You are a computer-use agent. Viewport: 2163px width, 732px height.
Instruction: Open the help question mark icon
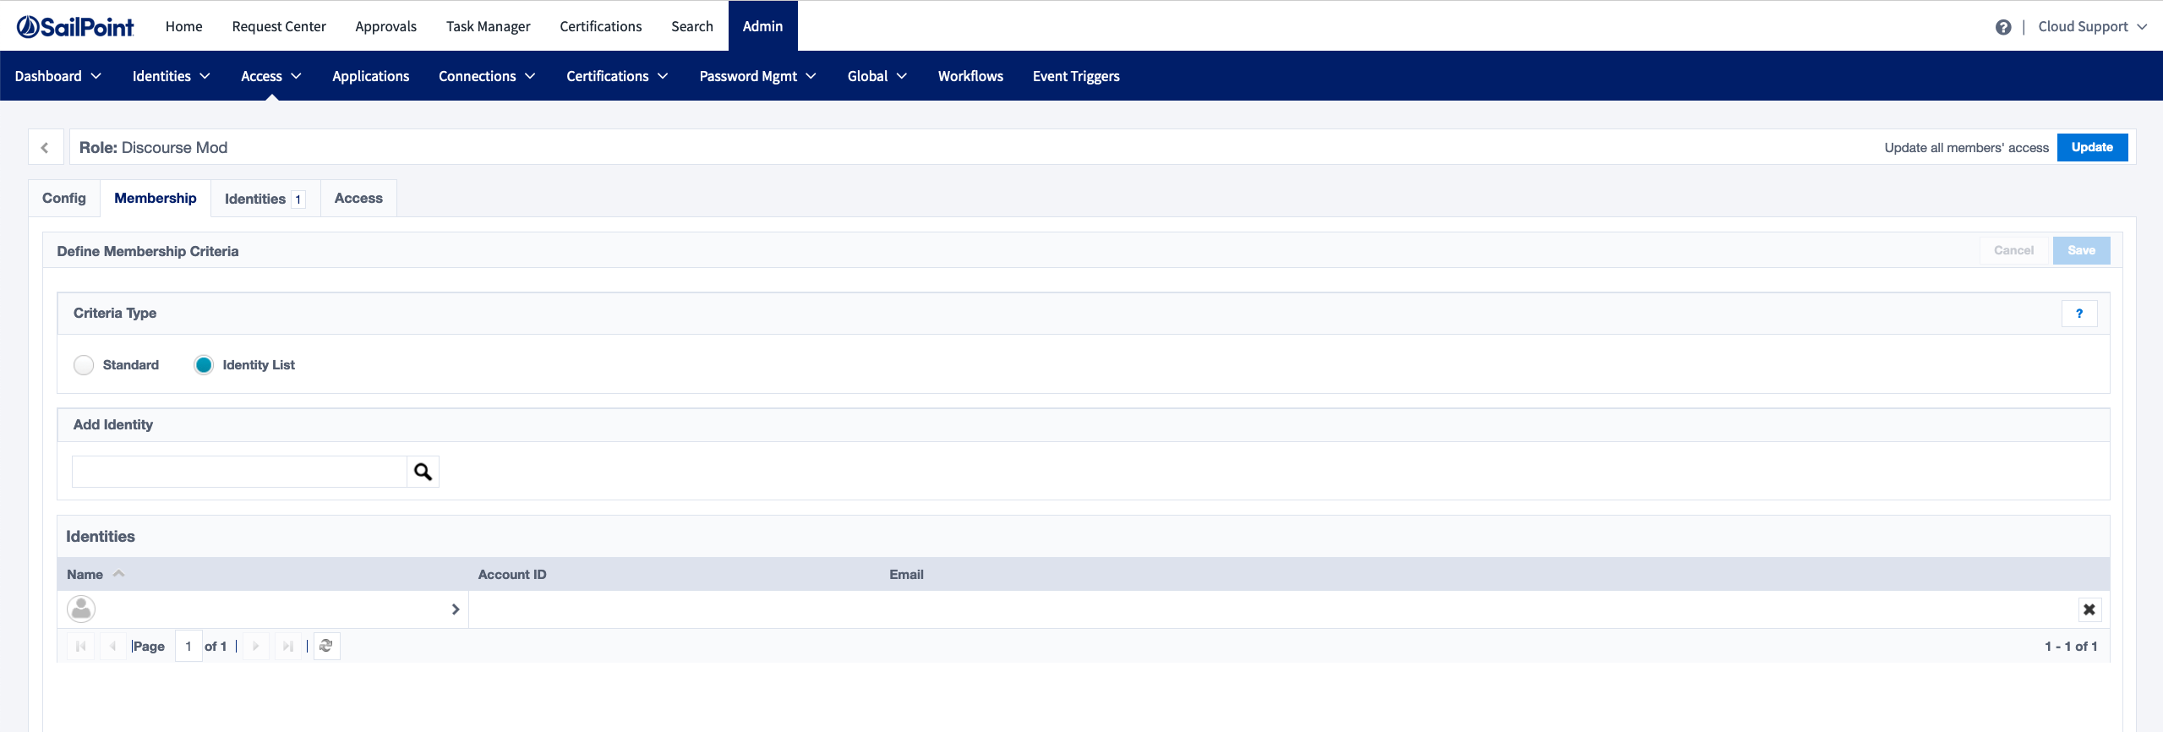click(x=2002, y=27)
